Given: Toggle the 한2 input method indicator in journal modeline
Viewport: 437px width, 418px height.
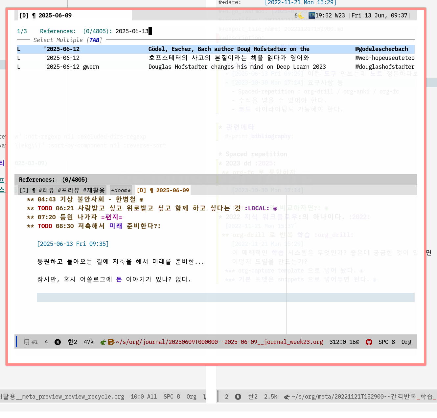Looking at the screenshot, I should click(x=72, y=342).
